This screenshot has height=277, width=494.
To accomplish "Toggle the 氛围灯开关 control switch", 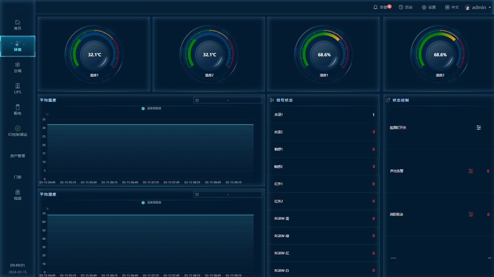I will click(479, 128).
